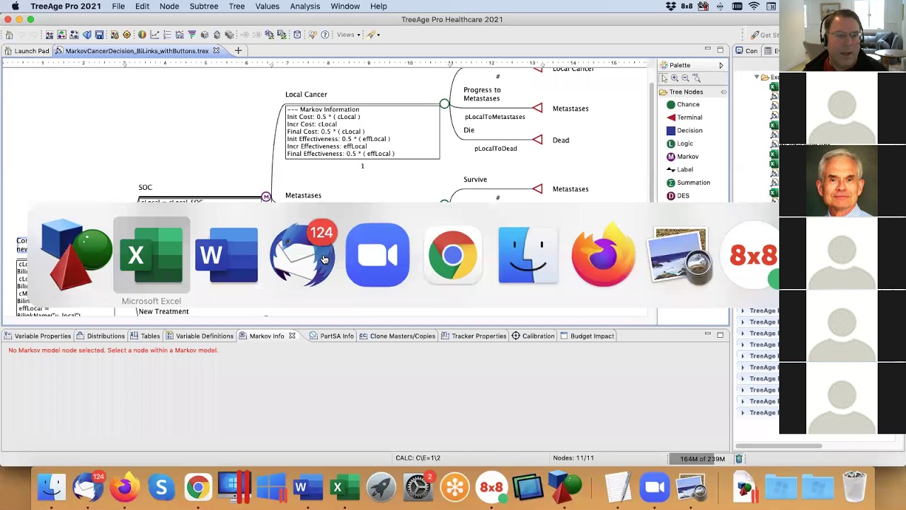
Task: Select the DES node in Palette
Action: click(677, 195)
